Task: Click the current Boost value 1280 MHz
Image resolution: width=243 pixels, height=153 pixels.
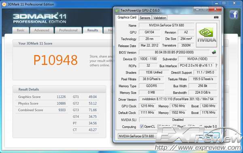Action: (x=209, y=106)
